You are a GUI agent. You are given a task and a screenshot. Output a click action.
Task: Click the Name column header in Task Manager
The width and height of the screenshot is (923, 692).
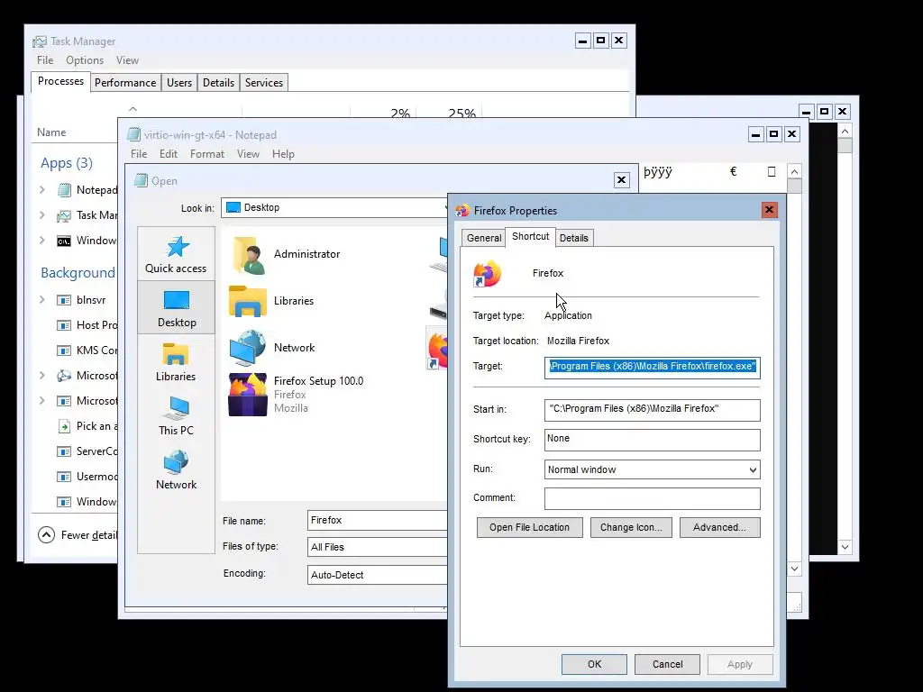tap(51, 132)
